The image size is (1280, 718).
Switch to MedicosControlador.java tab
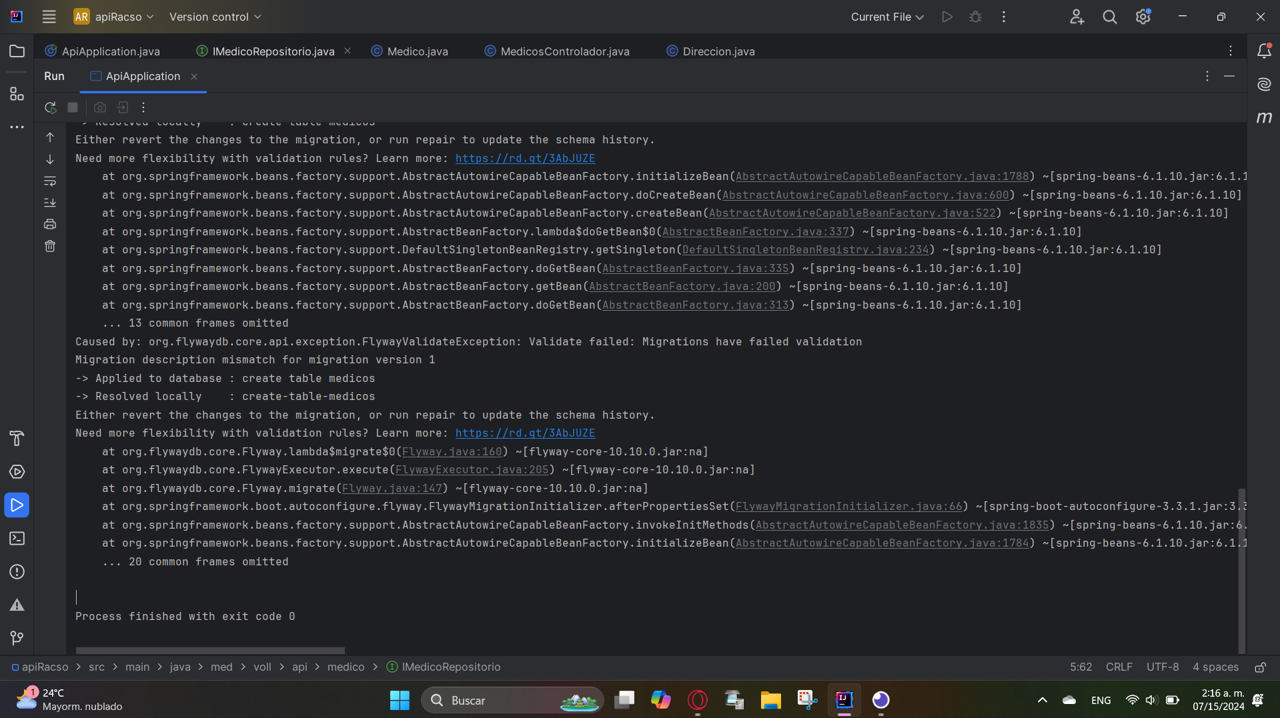(557, 51)
